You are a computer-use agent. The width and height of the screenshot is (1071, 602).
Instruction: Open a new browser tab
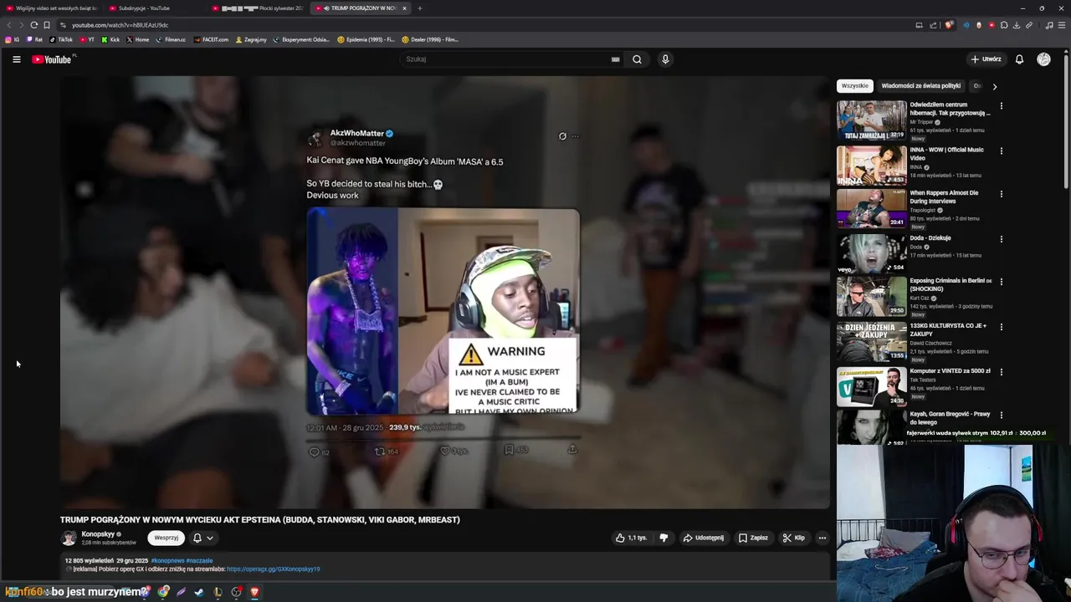click(420, 8)
